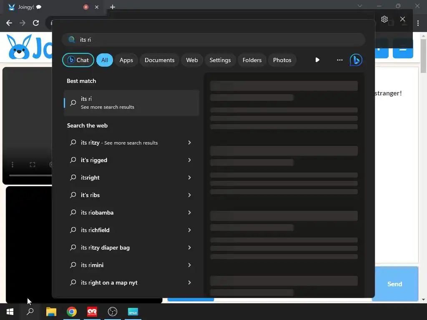427x320 pixels.
Task: Open the search options ellipsis menu
Action: point(339,60)
